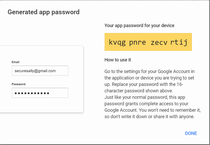This screenshot has width=210, height=145.
Task: Click the yellow app password box
Action: tap(148, 42)
